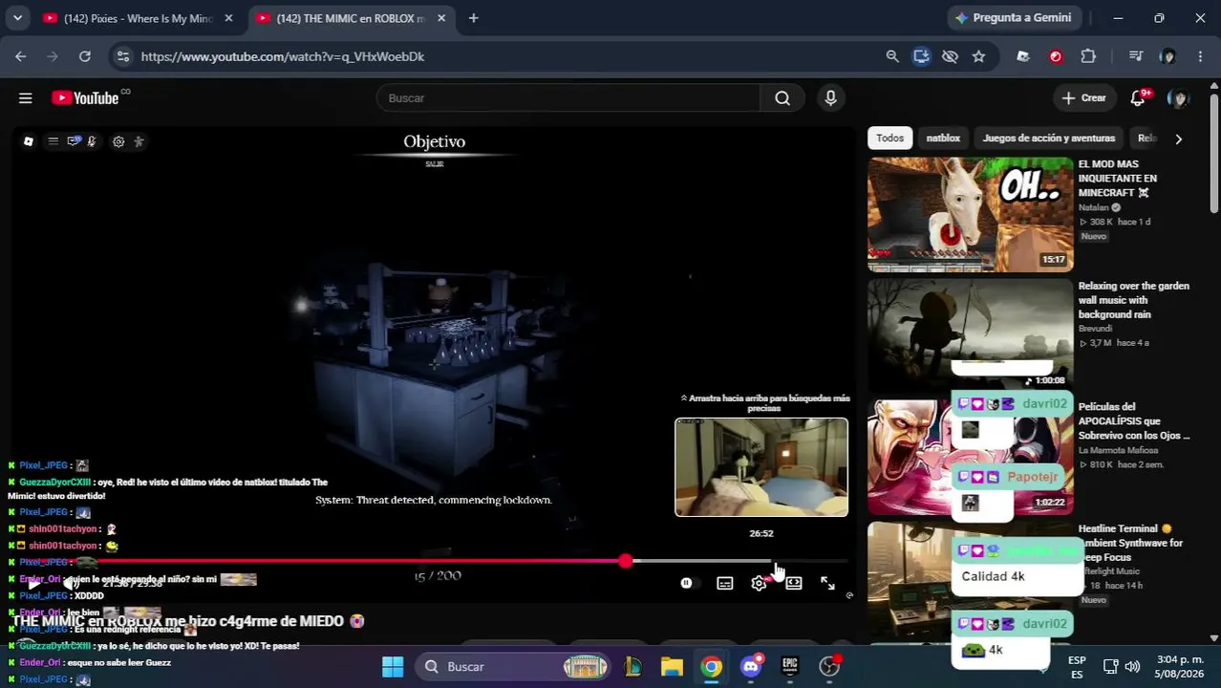This screenshot has height=688, width=1221.
Task: Switch to theater mode in the player
Action: tap(794, 583)
